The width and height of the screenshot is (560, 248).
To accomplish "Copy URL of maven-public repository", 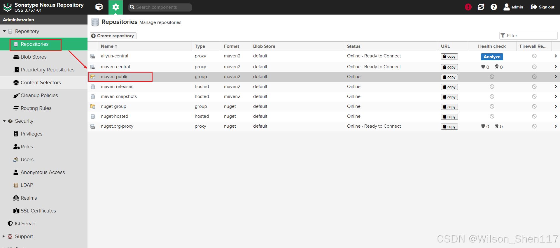I will tap(449, 77).
